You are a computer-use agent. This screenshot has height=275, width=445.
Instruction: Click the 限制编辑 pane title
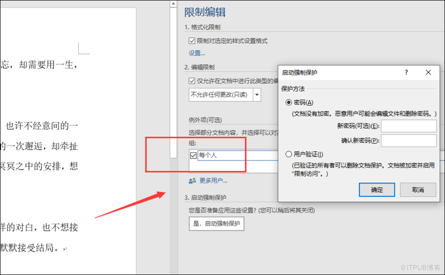pos(205,12)
